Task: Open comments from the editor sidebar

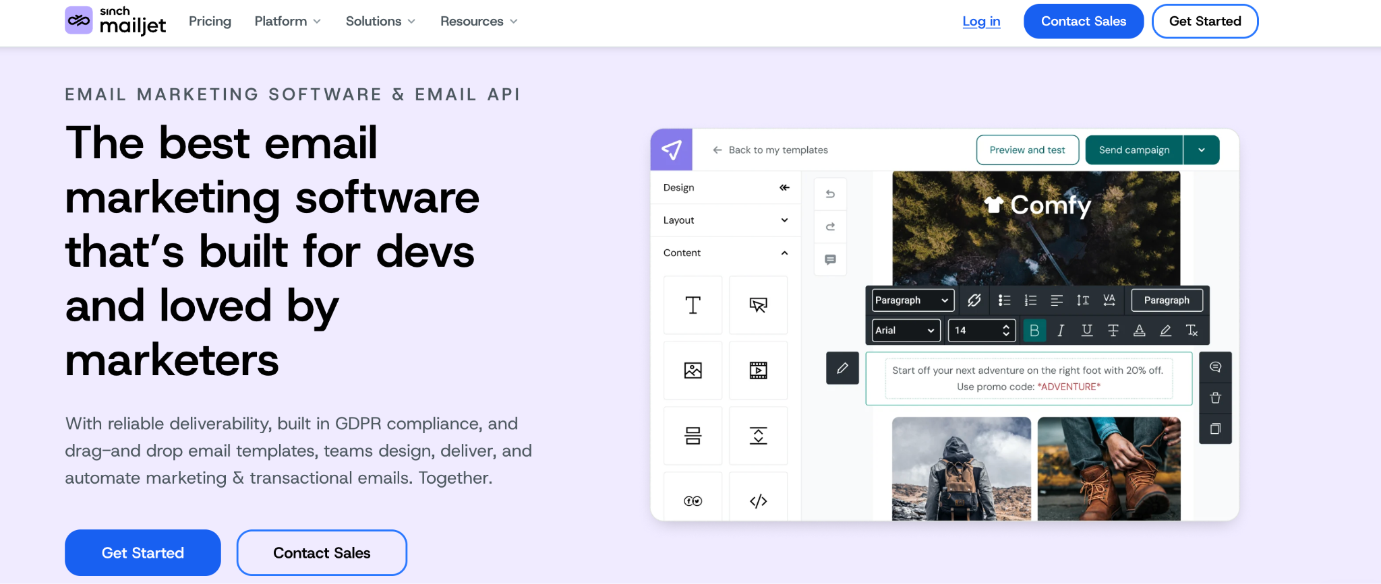Action: click(831, 260)
